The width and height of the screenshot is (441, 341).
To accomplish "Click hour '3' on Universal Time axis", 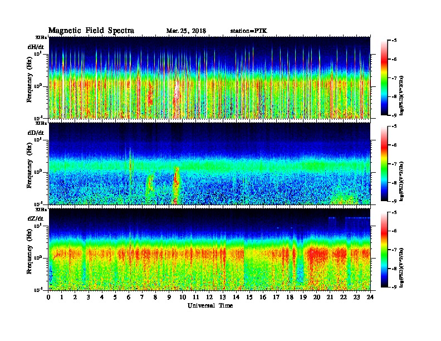I will click(x=89, y=298).
